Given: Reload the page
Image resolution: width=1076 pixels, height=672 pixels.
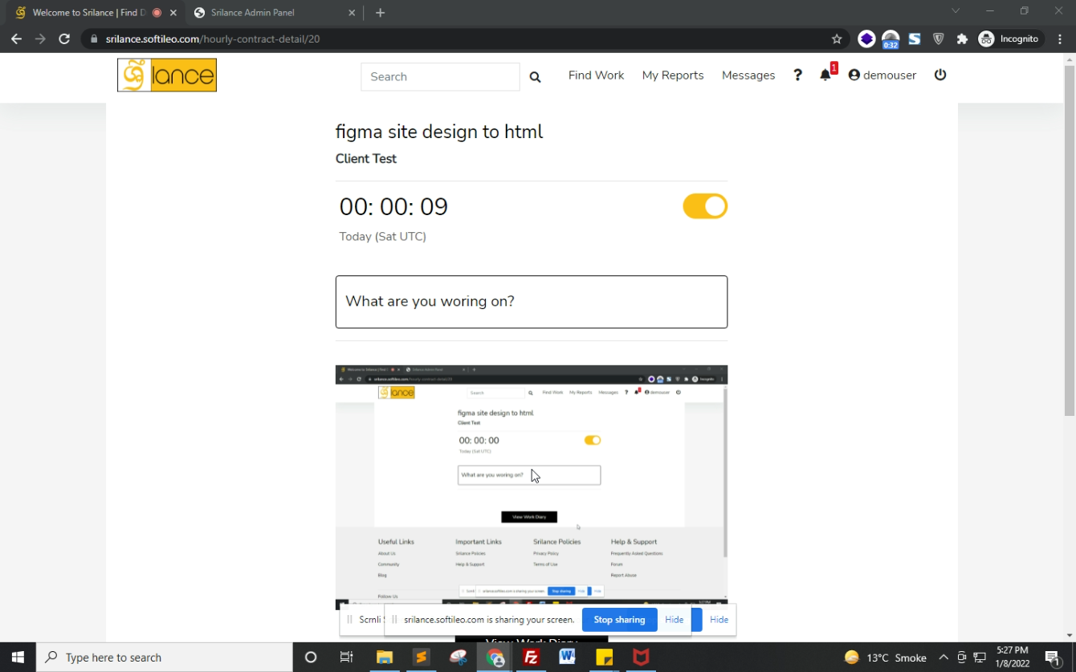Looking at the screenshot, I should click(64, 39).
